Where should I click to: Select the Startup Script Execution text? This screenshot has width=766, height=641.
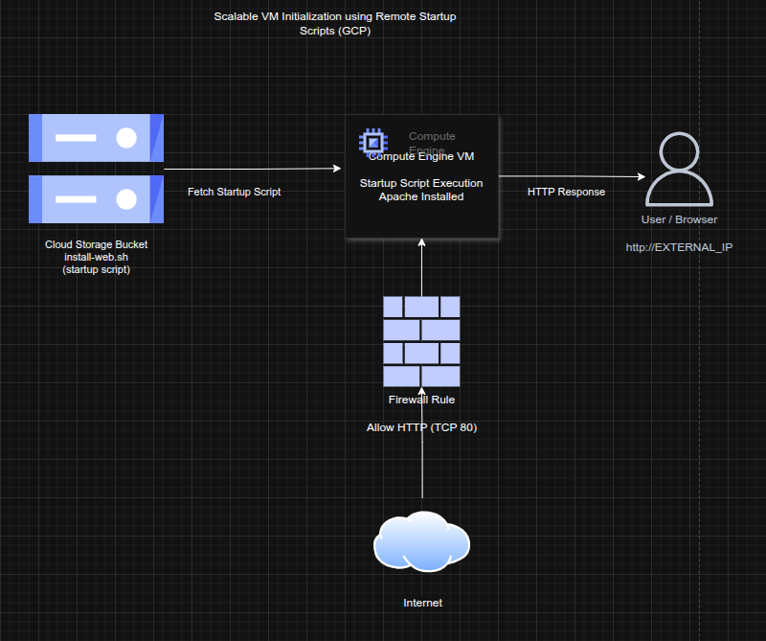pos(421,183)
